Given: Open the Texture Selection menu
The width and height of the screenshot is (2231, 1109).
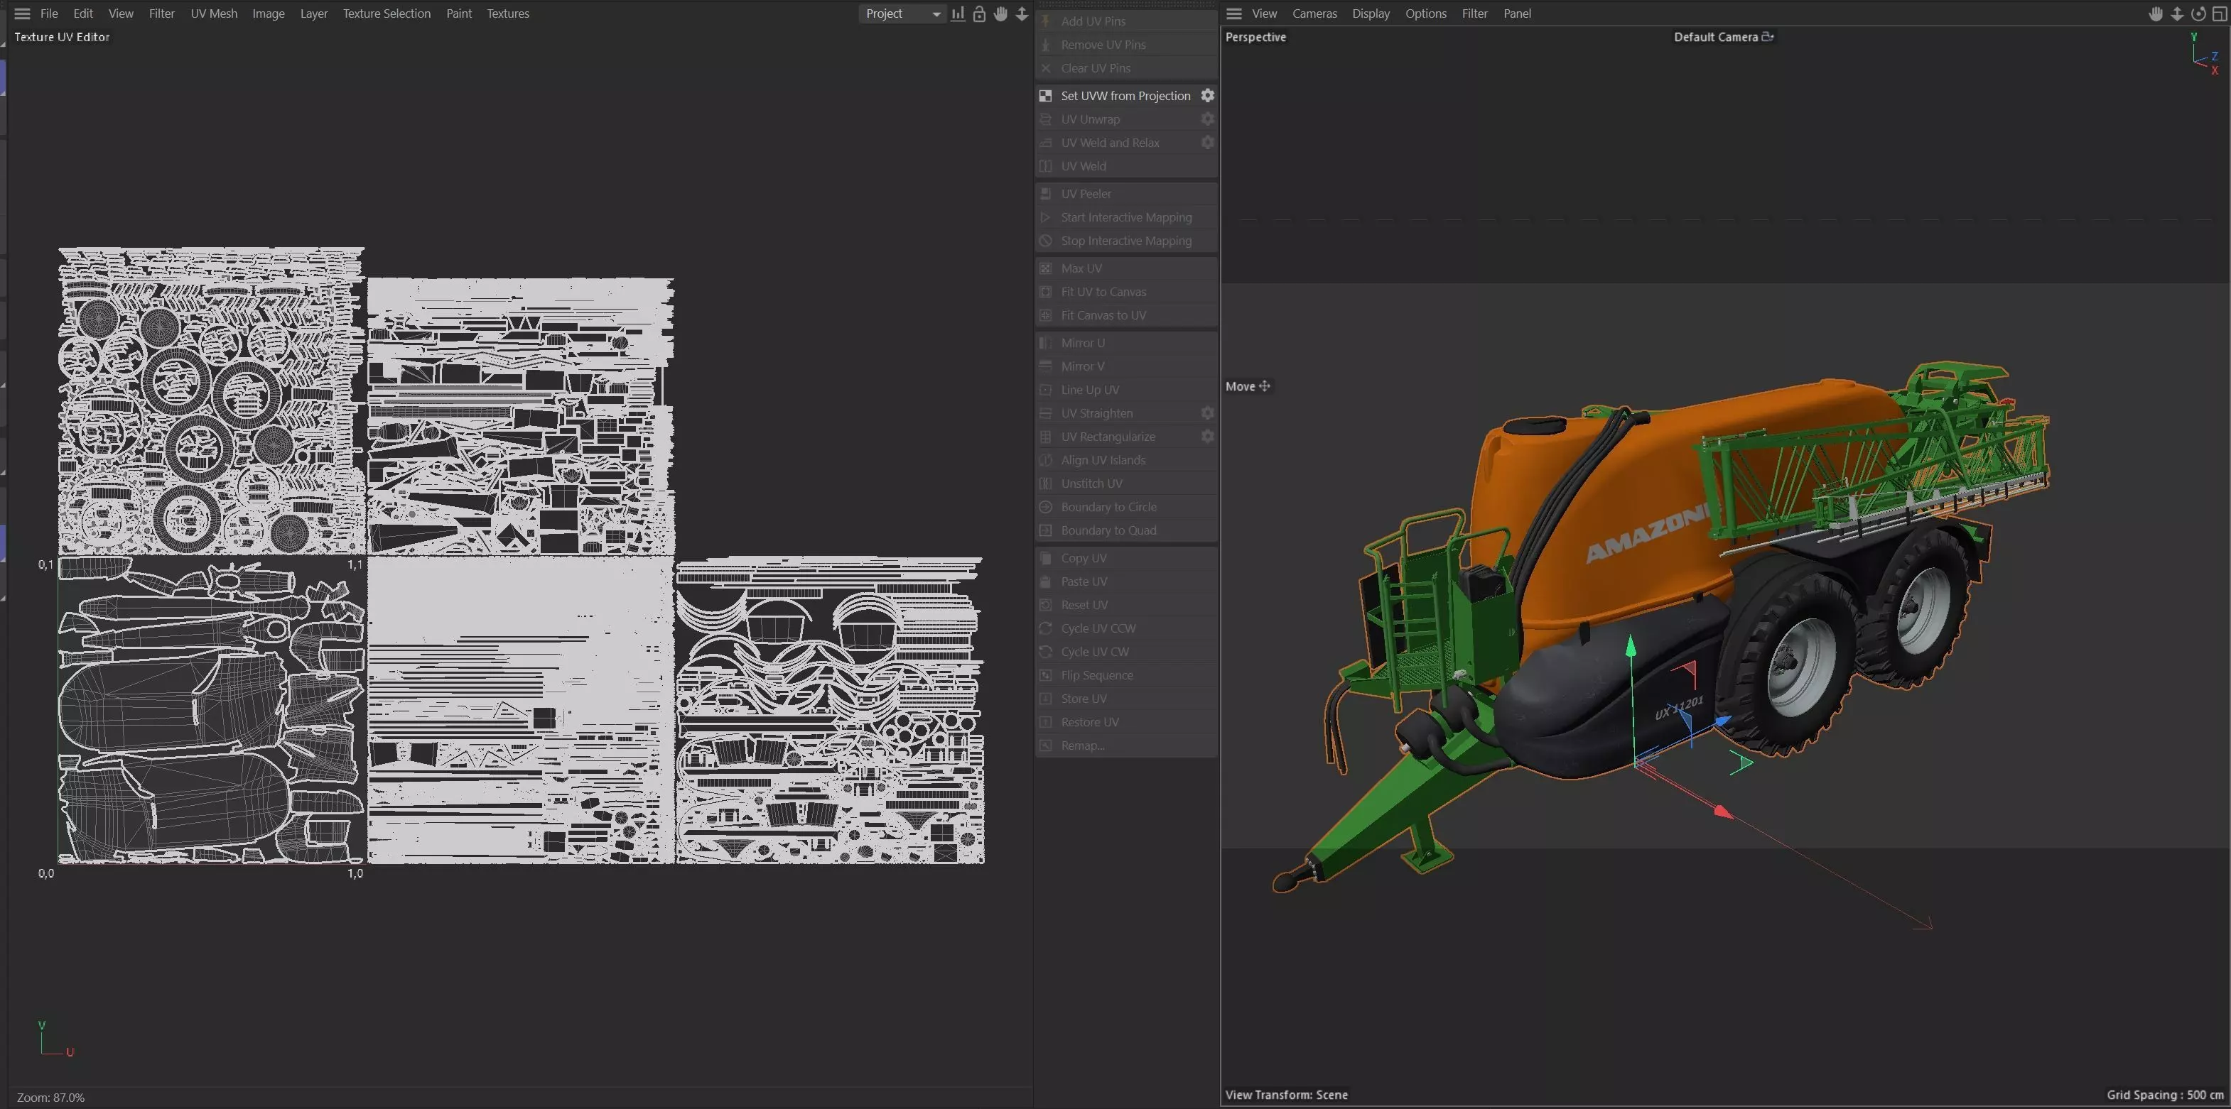Looking at the screenshot, I should pos(387,14).
